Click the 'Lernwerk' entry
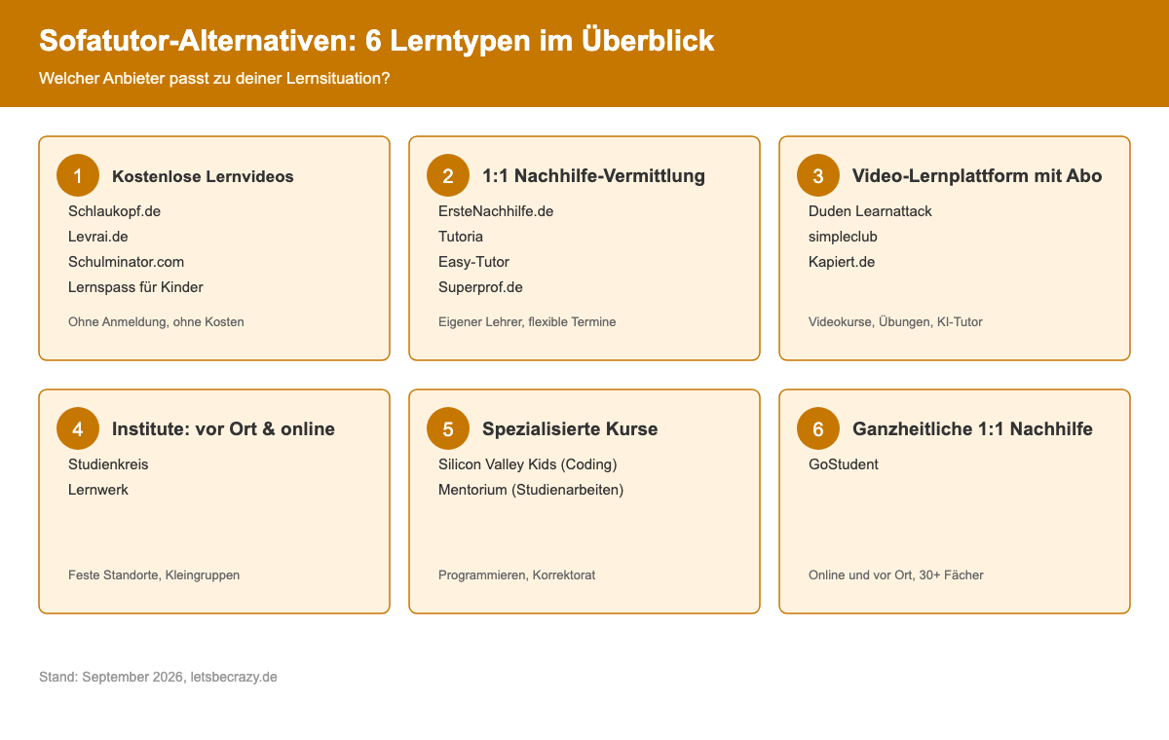 coord(98,490)
